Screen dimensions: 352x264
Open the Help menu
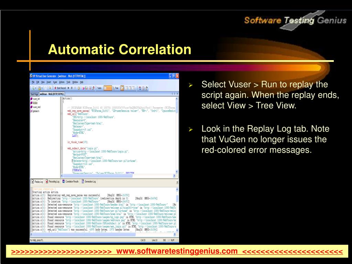point(81,82)
